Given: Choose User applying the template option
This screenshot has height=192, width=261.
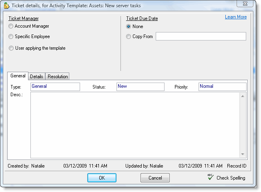Looking at the screenshot, I should click(x=11, y=49).
